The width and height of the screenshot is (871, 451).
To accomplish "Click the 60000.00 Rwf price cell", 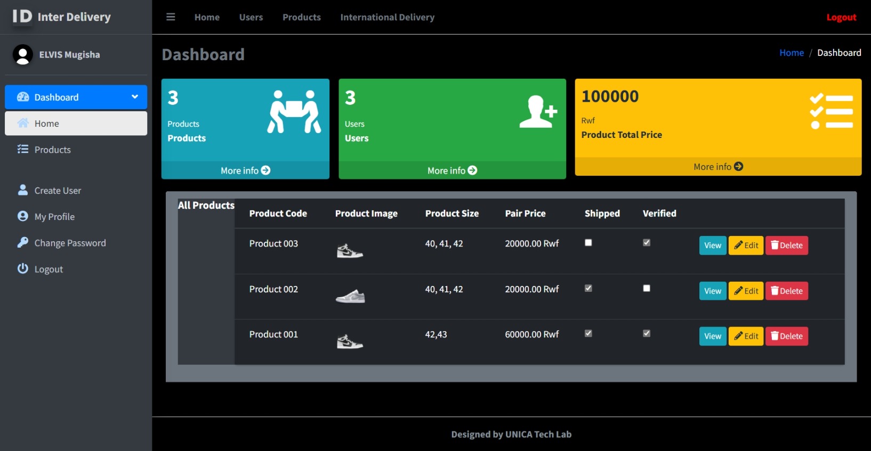I will click(532, 334).
